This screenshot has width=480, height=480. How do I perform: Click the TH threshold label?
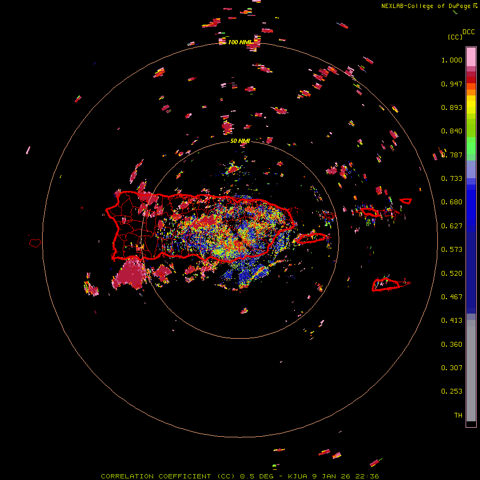tap(458, 415)
